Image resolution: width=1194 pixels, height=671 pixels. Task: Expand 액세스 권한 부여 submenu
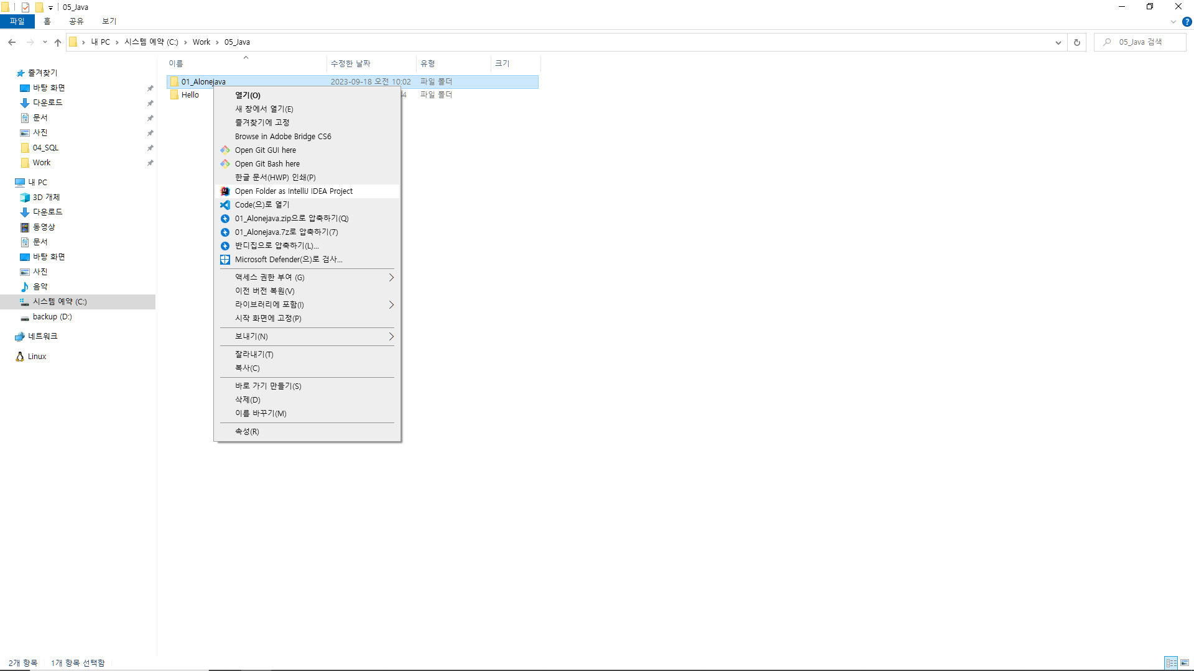click(391, 278)
